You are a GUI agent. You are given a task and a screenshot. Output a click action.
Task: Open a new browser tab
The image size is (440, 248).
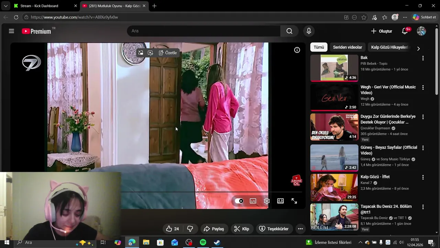[154, 6]
